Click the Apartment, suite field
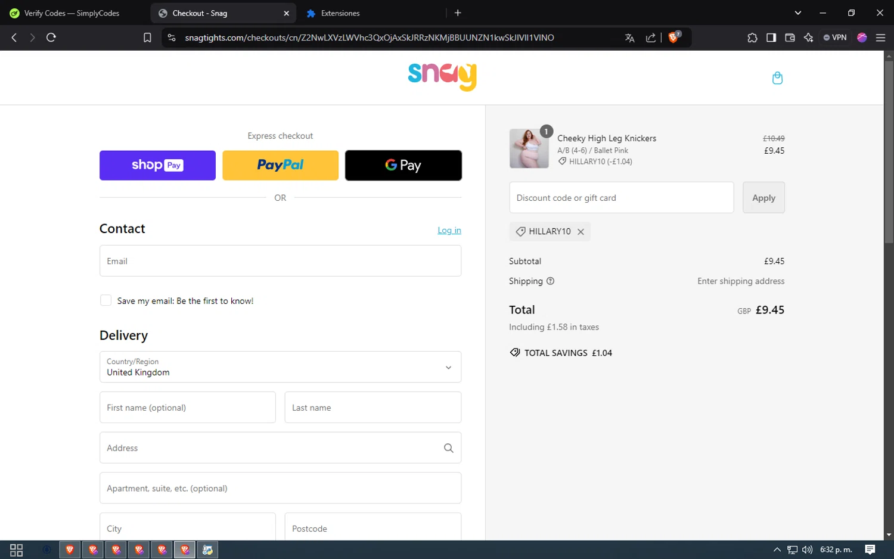The width and height of the screenshot is (894, 559). (x=280, y=488)
